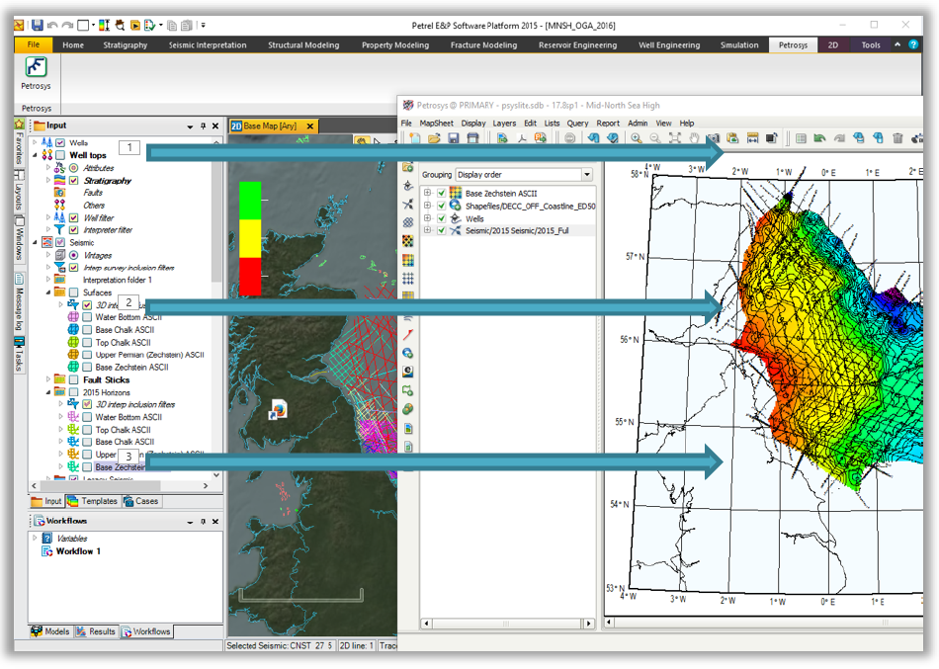Uncheck the Stratigraphy item in Input tree
This screenshot has width=939, height=669.
point(74,180)
